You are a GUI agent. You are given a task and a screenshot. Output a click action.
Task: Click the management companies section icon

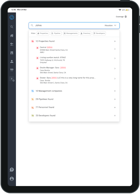click(33, 91)
